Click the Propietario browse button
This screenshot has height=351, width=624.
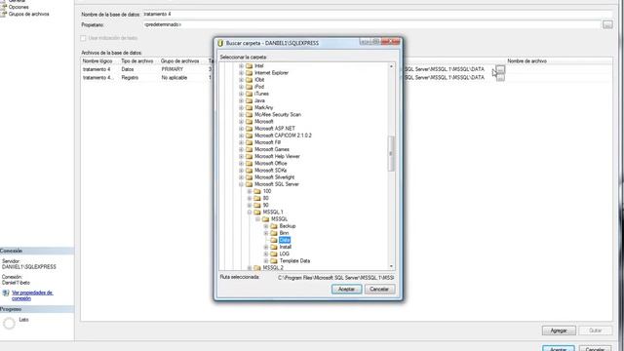(607, 24)
